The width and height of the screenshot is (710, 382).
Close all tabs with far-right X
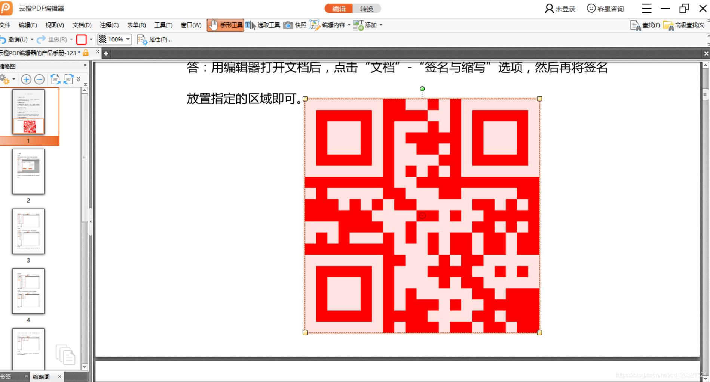706,53
